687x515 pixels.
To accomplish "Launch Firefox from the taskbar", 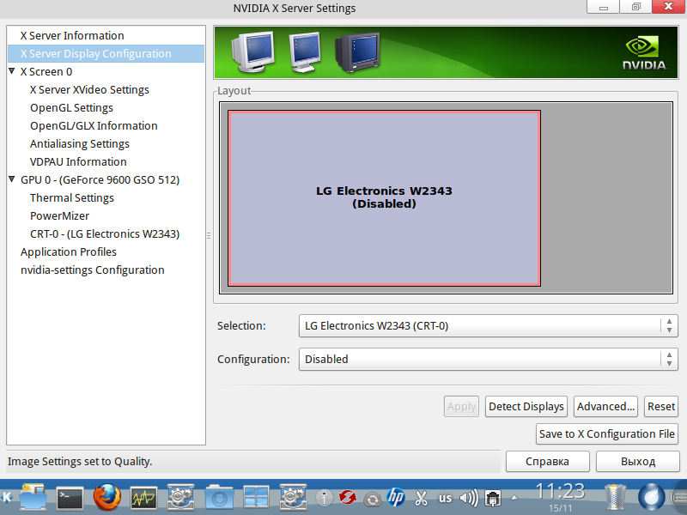I will click(x=106, y=498).
